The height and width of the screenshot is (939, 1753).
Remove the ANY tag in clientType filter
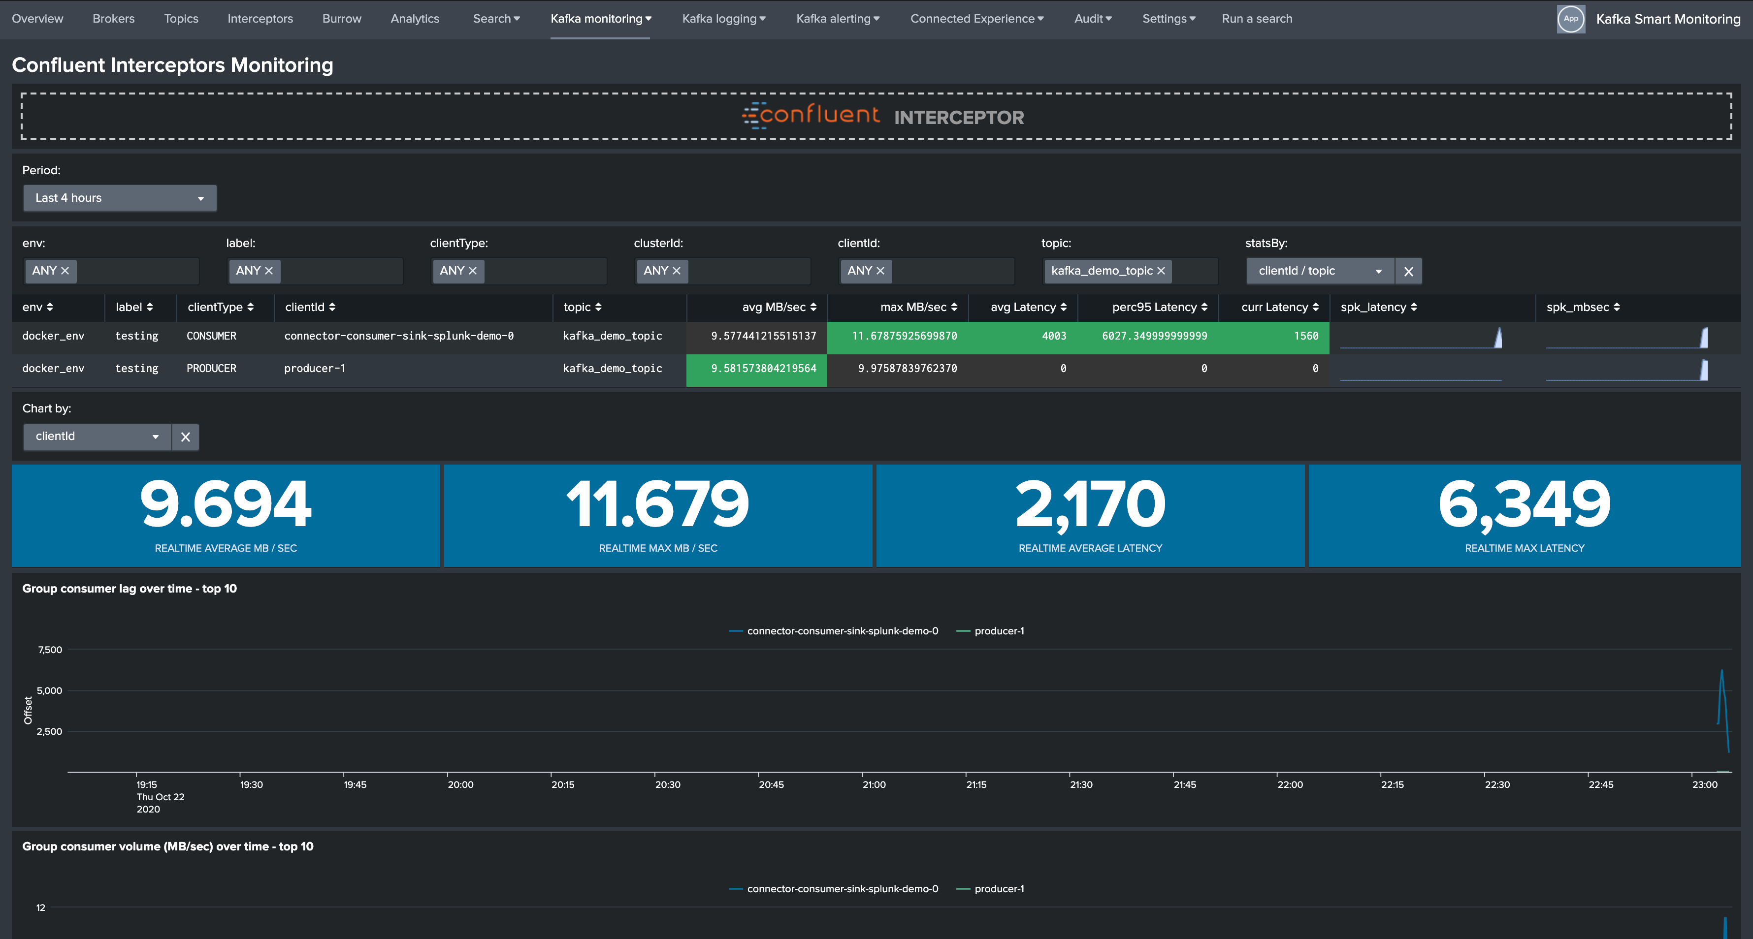(x=472, y=271)
